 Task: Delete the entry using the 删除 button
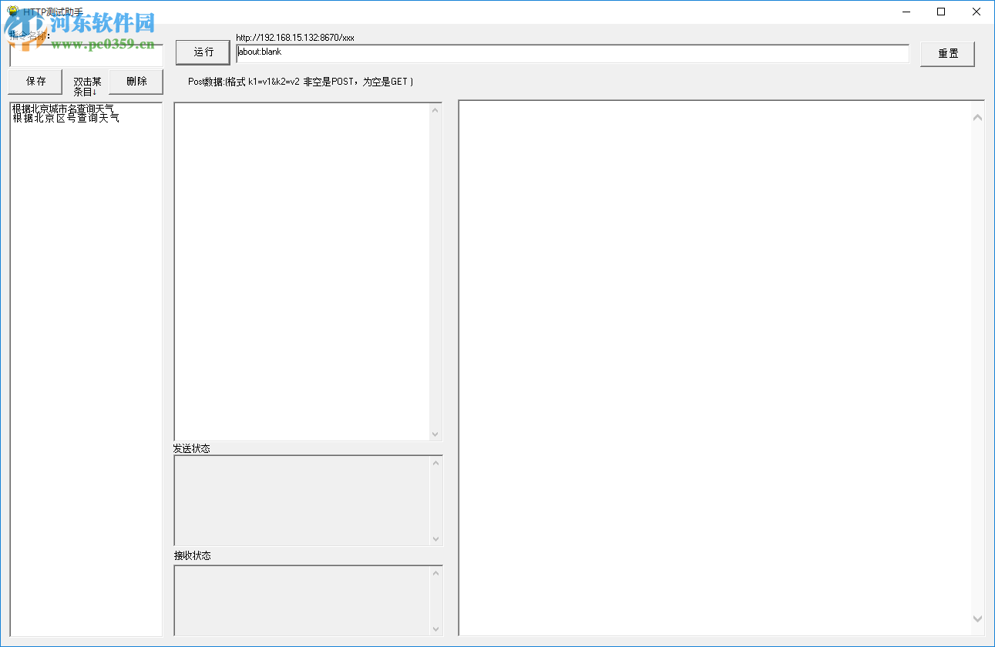coord(136,82)
